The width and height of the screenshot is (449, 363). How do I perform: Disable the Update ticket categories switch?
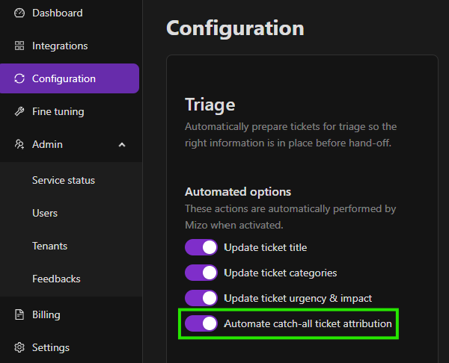pyautogui.click(x=201, y=273)
